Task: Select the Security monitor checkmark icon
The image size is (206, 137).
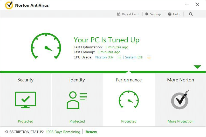Action: coord(25,100)
